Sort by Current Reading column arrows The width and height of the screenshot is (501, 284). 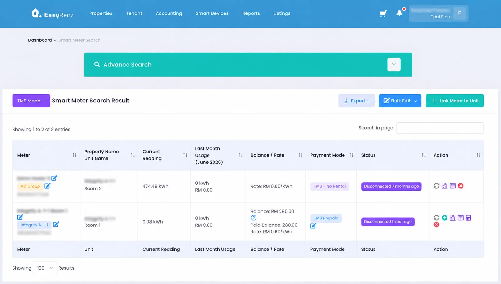[x=185, y=155]
